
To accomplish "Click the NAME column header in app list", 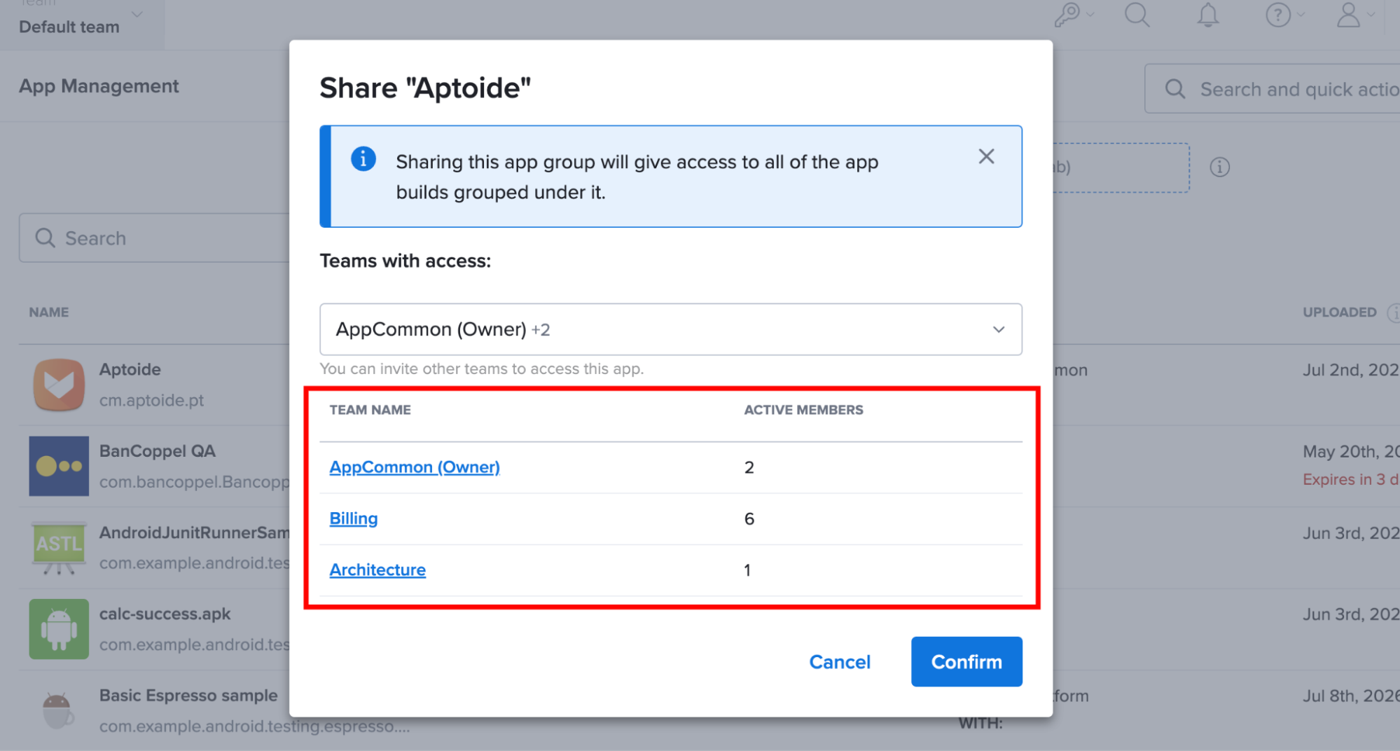I will [x=49, y=312].
